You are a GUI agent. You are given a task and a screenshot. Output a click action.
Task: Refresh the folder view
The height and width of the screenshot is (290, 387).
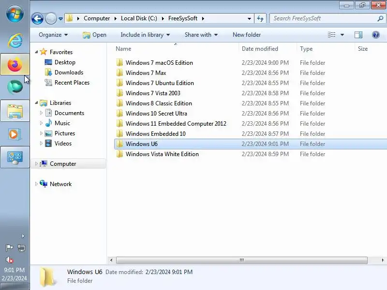click(x=260, y=18)
